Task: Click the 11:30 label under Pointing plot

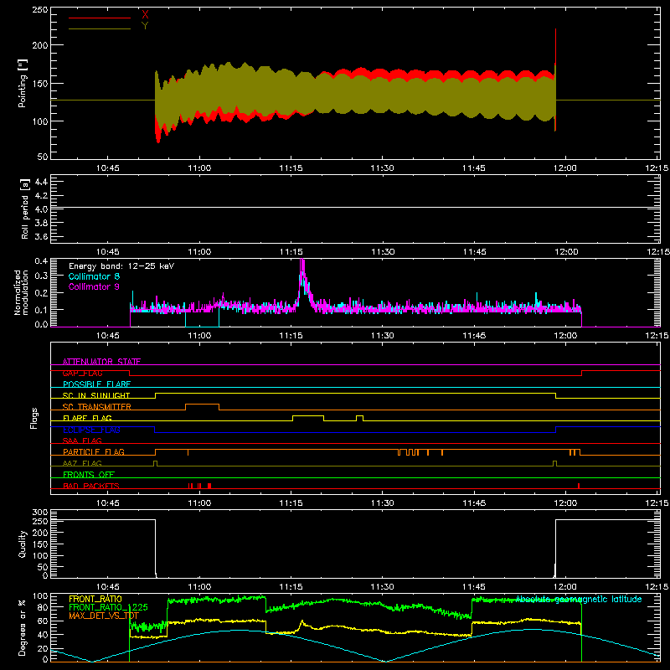Action: click(383, 168)
